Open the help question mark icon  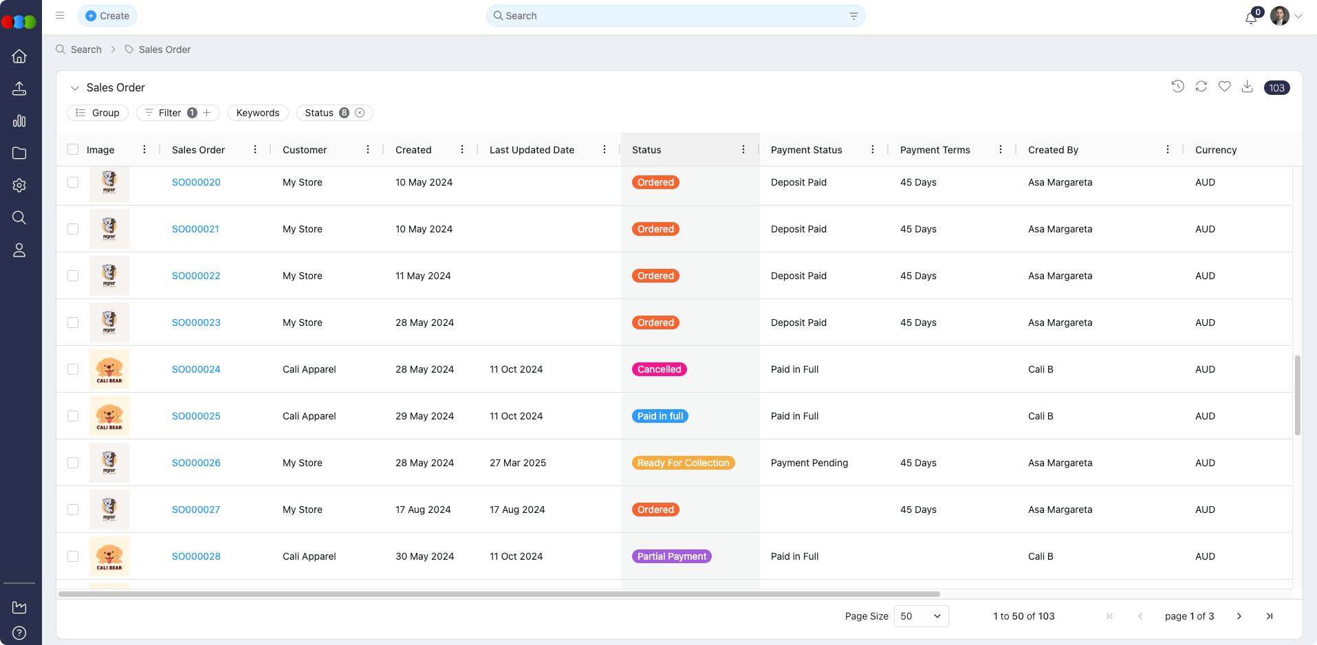[x=19, y=633]
